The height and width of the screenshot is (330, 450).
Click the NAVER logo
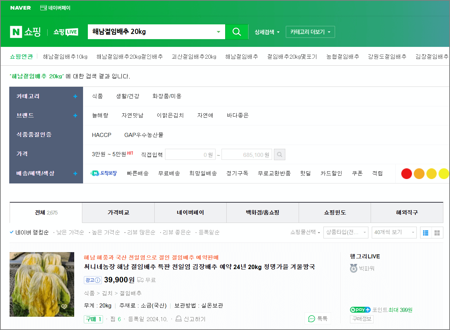point(21,8)
